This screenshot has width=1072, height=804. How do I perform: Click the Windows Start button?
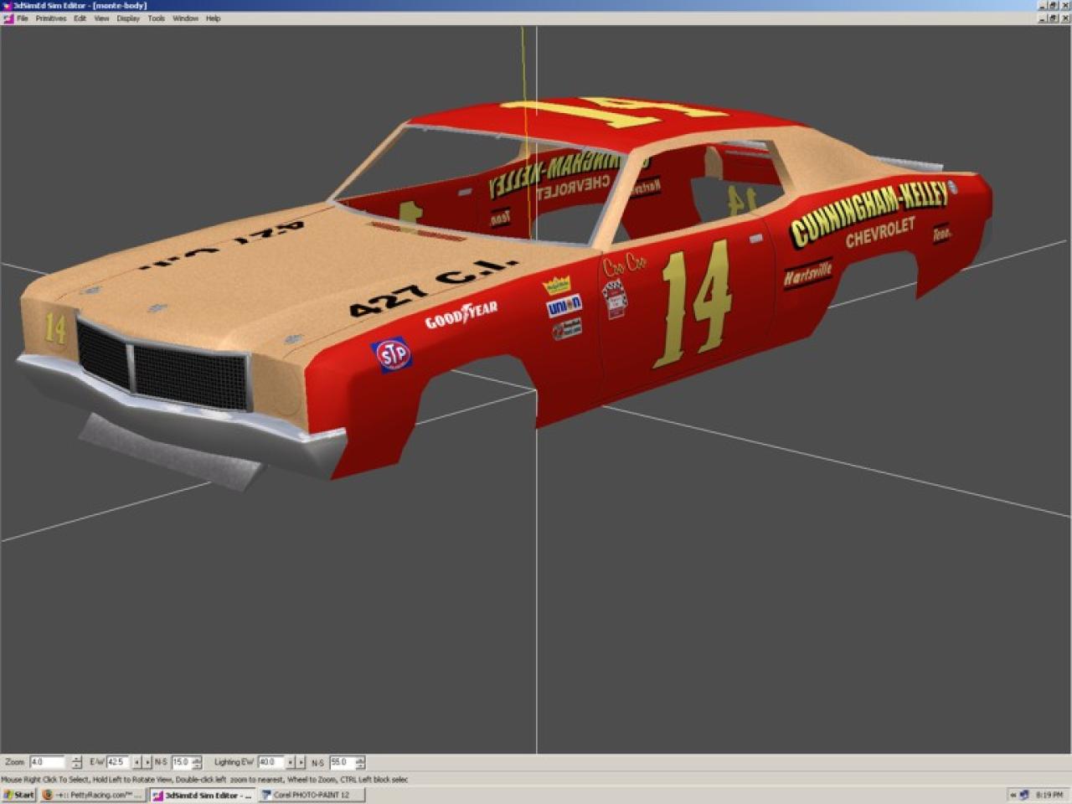click(x=18, y=795)
